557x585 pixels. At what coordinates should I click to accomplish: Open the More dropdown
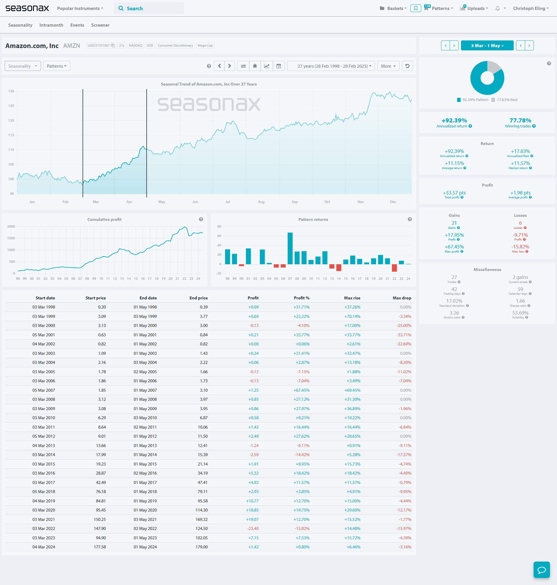388,66
